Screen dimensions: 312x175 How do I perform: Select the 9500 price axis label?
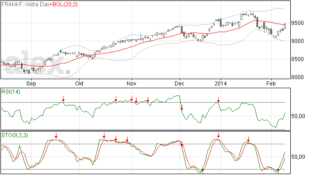[298, 23]
